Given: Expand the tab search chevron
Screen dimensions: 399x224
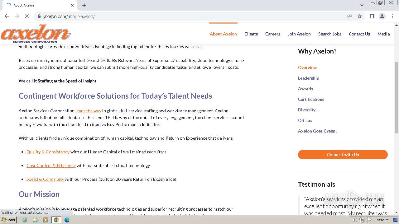Looking at the screenshot, I should click(362, 5).
